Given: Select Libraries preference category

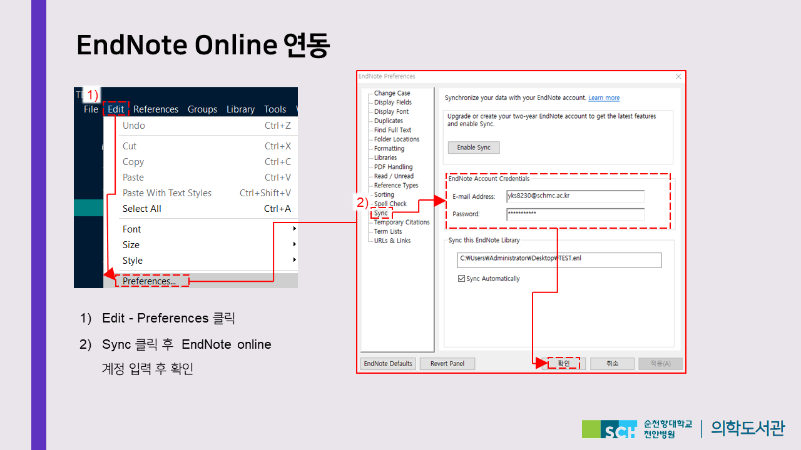Looking at the screenshot, I should [385, 158].
